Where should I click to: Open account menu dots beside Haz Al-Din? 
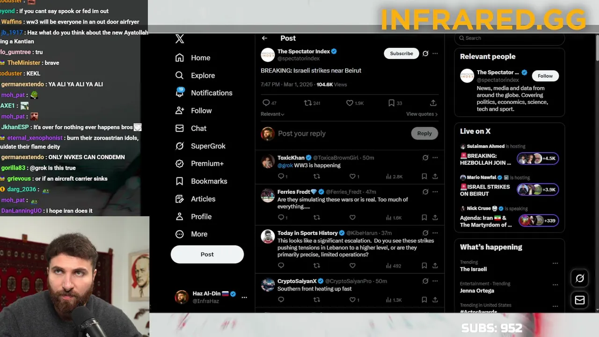click(x=244, y=297)
